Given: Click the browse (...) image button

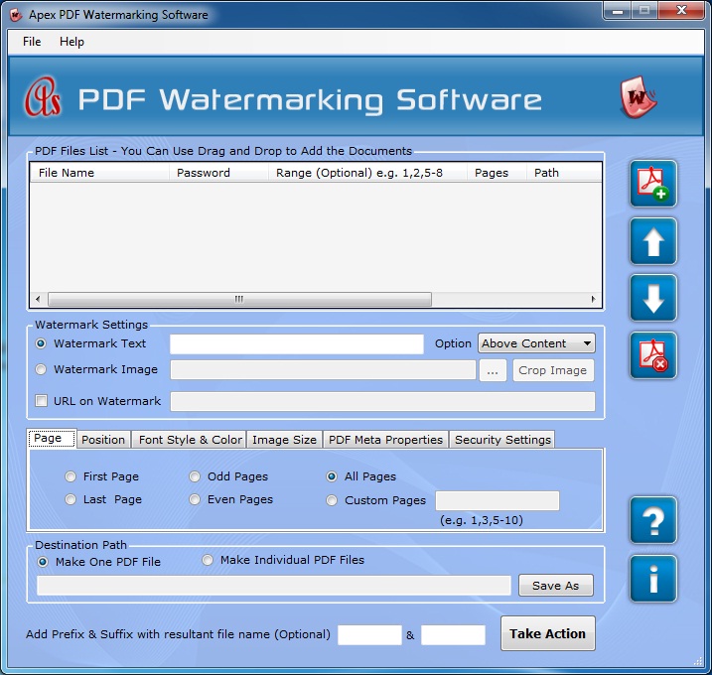Looking at the screenshot, I should pos(493,370).
